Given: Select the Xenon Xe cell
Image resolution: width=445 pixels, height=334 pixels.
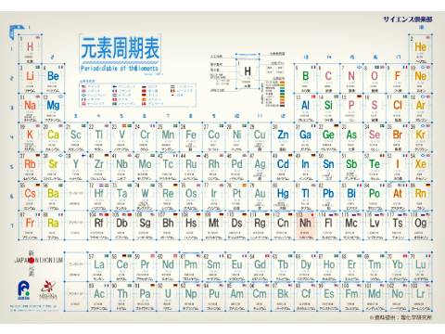Looking at the screenshot, I should pyautogui.click(x=420, y=167).
